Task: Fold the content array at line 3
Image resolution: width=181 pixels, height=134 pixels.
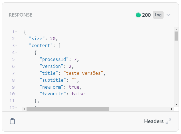Action: (16, 45)
